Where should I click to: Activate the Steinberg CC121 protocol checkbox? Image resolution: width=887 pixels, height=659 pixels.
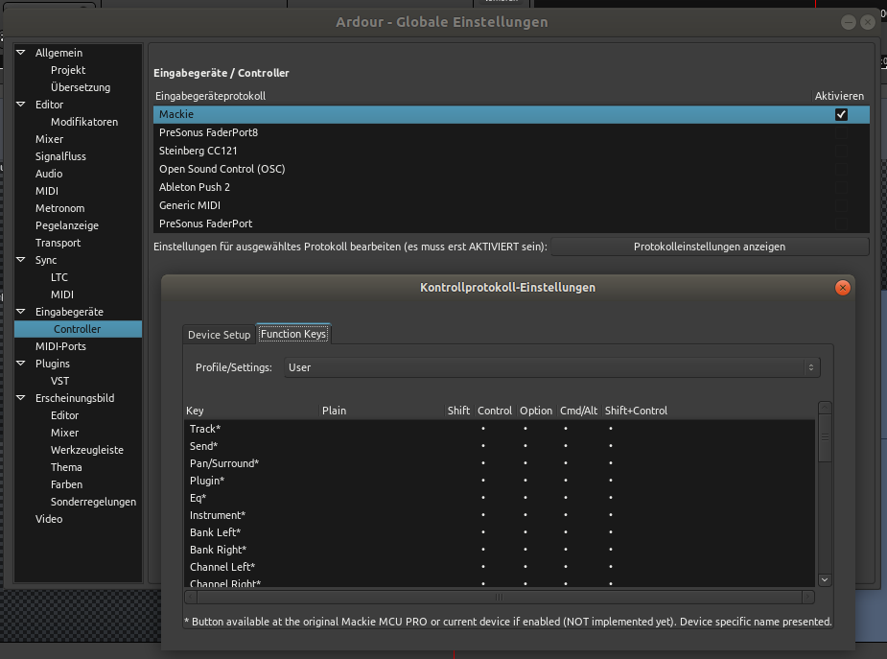tap(841, 151)
